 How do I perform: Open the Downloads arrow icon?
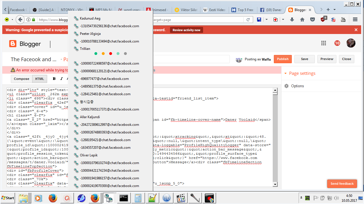click(292, 20)
